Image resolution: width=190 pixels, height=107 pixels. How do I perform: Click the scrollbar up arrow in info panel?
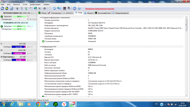[x=186, y=17]
